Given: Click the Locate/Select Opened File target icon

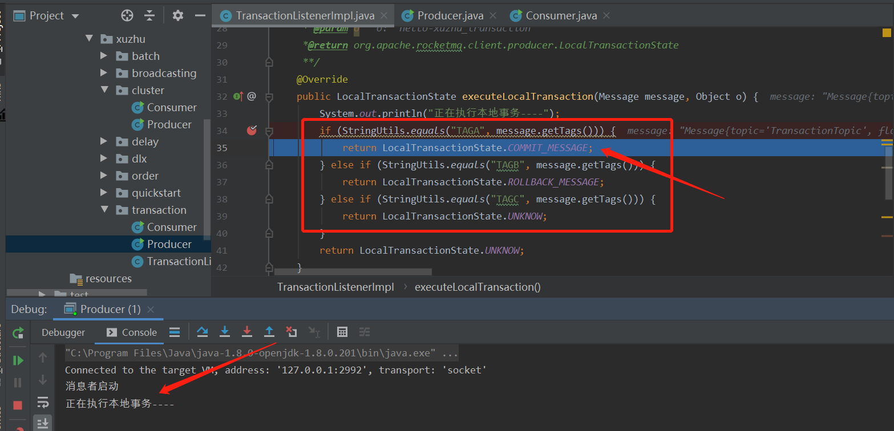Looking at the screenshot, I should (127, 15).
